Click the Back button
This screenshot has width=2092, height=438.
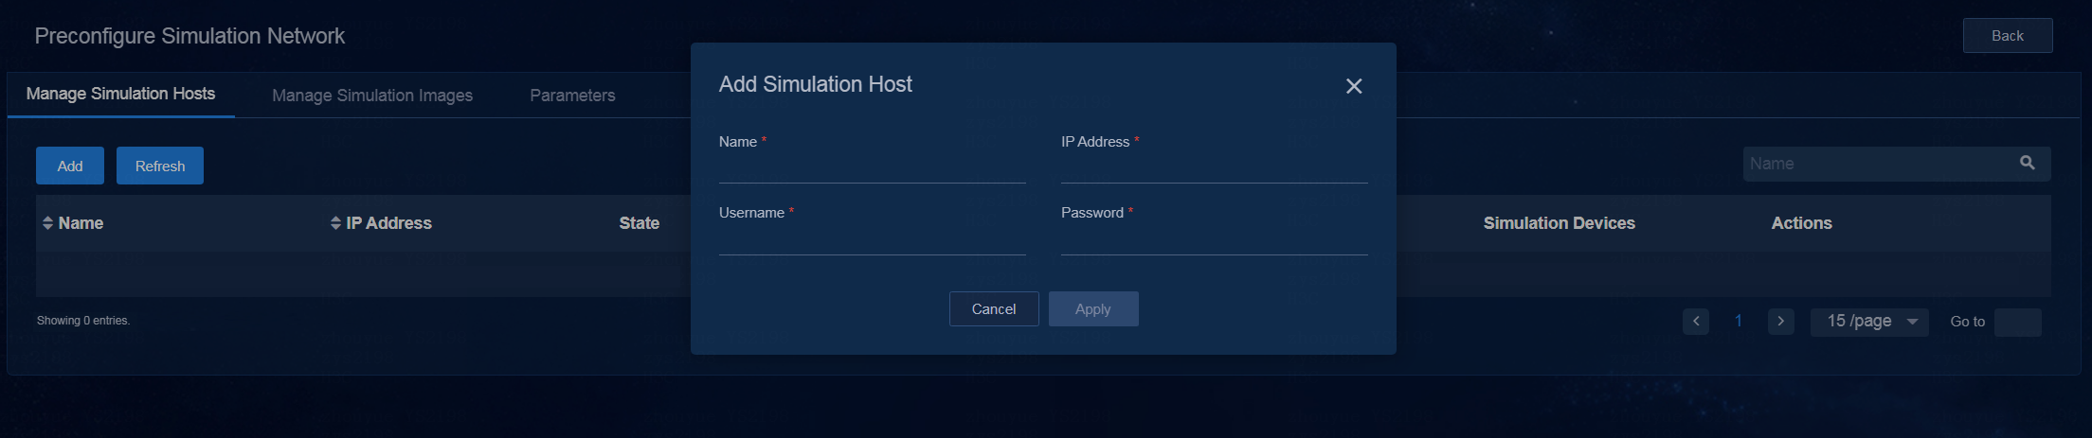[x=2008, y=36]
